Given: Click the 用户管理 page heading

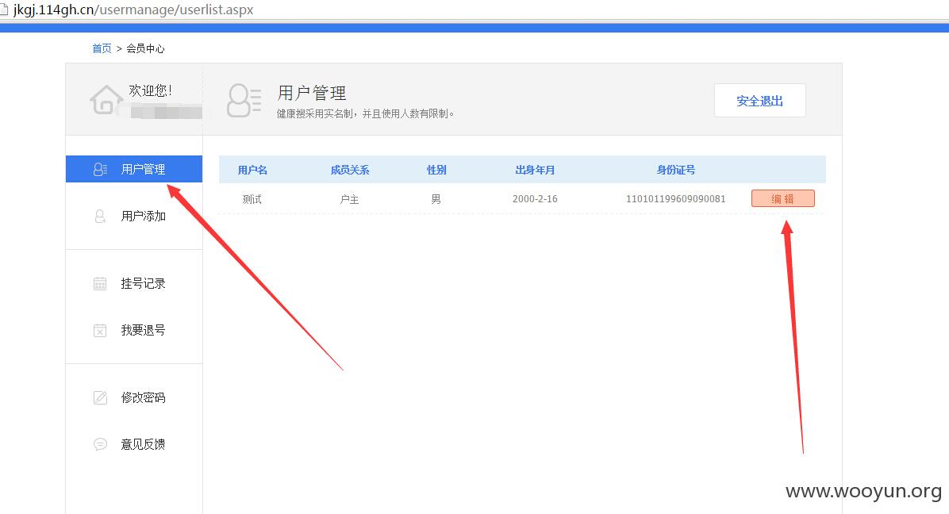Looking at the screenshot, I should pos(312,93).
